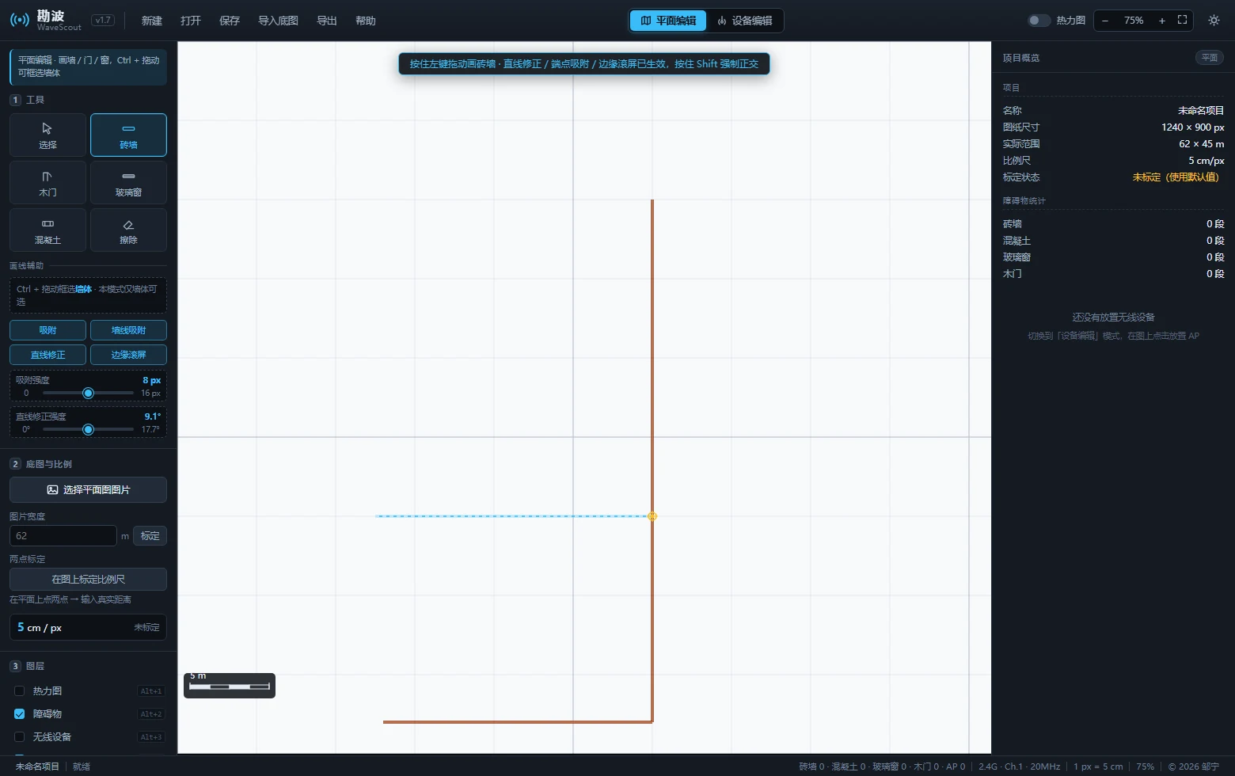
Task: Click the 2.4G · Ch.1 · 20MHz status entry
Action: [x=1019, y=766]
